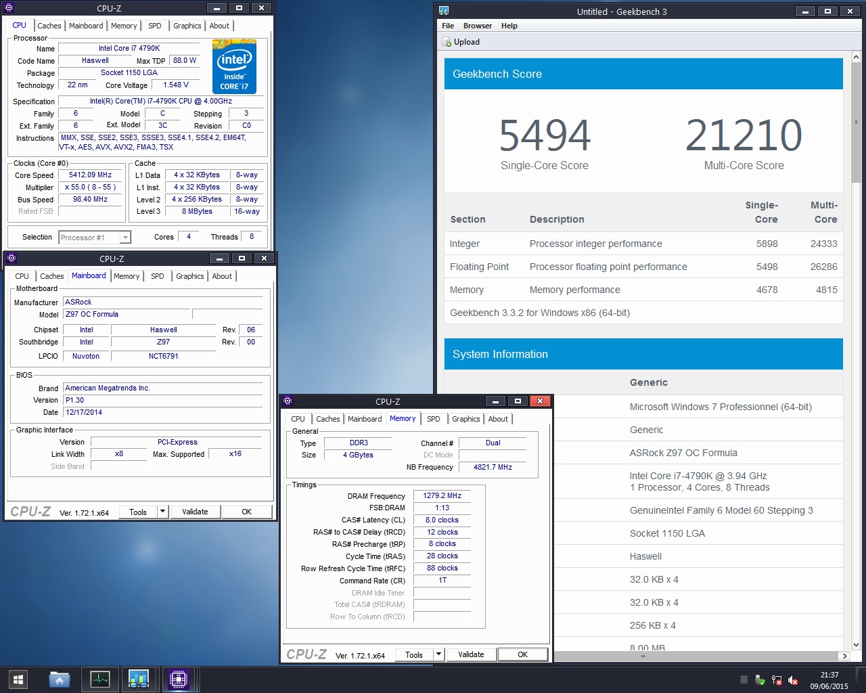The width and height of the screenshot is (866, 693).
Task: Switch to Memory tab in top CPU-Z
Action: 124,26
